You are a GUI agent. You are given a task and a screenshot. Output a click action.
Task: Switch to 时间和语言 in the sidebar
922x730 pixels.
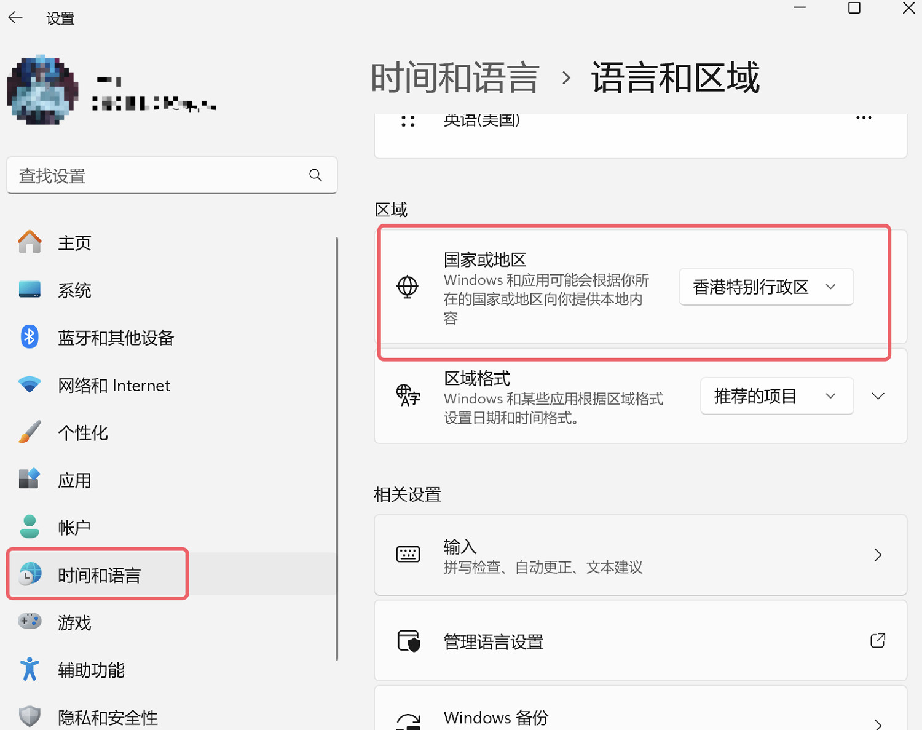click(98, 574)
